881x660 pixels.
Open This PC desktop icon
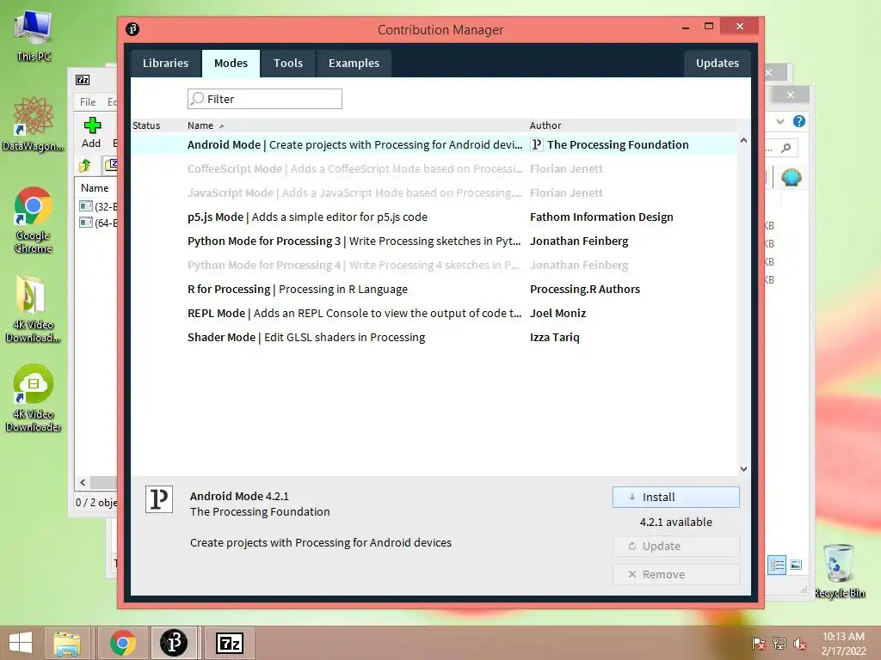(34, 35)
